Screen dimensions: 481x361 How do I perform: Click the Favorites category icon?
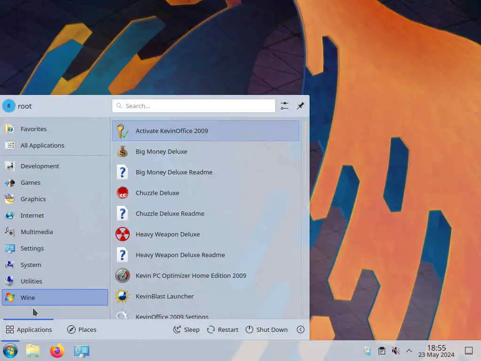click(9, 129)
